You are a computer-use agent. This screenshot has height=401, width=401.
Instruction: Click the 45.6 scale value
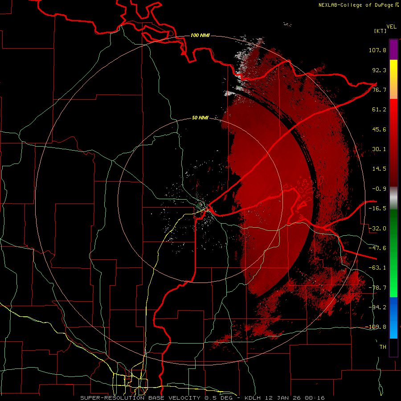click(x=379, y=129)
